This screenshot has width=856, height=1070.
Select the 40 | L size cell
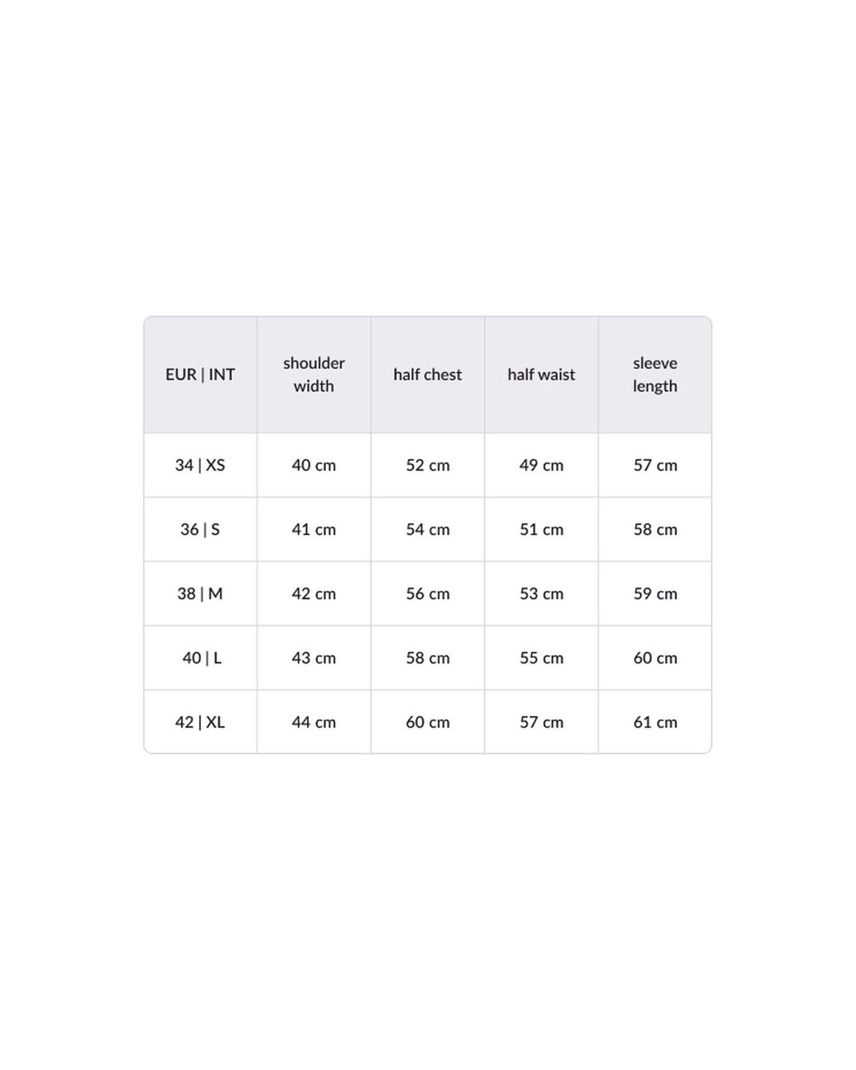pos(200,658)
